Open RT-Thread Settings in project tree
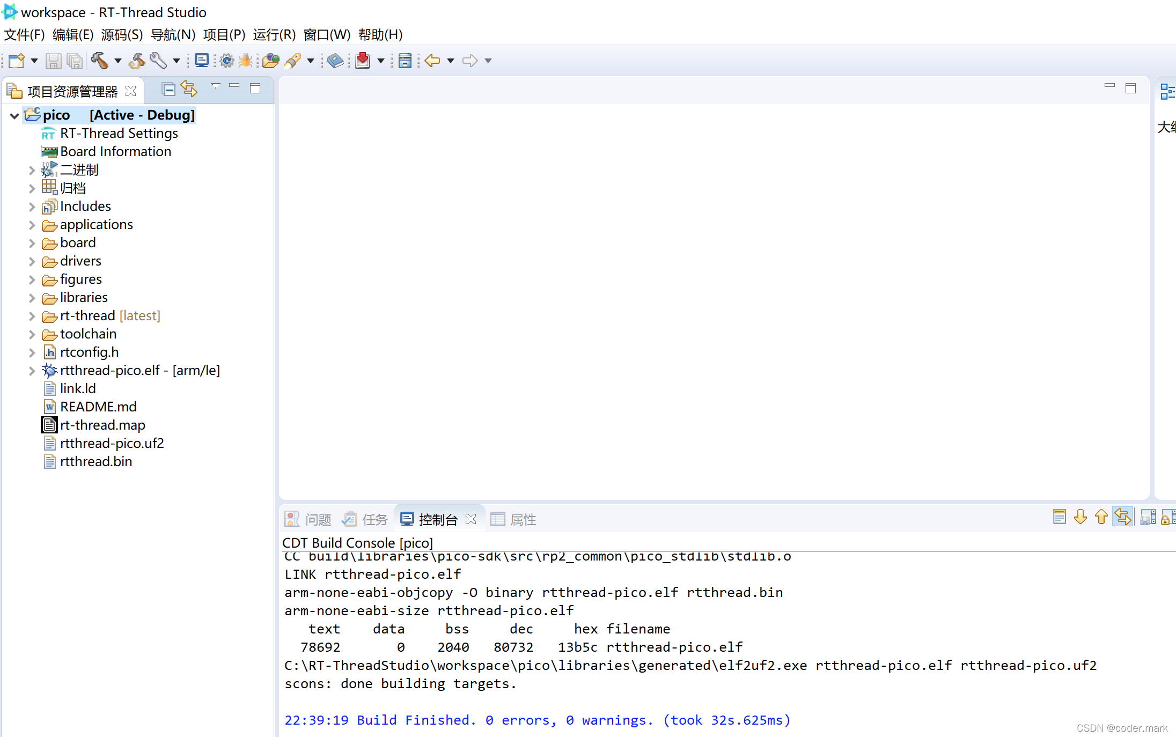 pos(119,134)
